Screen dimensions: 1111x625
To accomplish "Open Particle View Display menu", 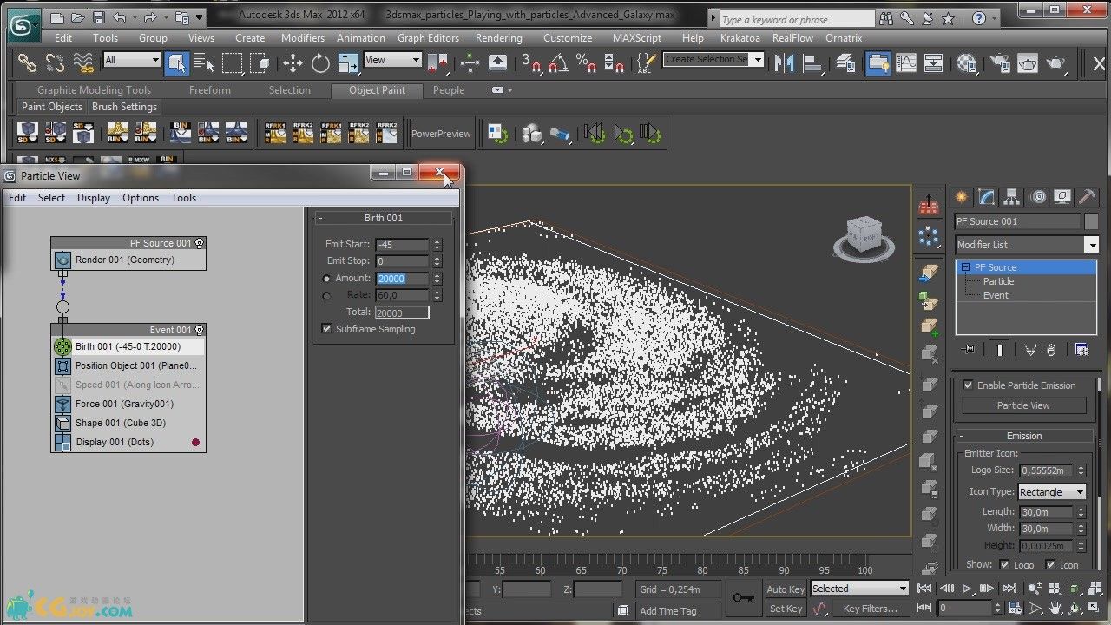I will pyautogui.click(x=93, y=198).
